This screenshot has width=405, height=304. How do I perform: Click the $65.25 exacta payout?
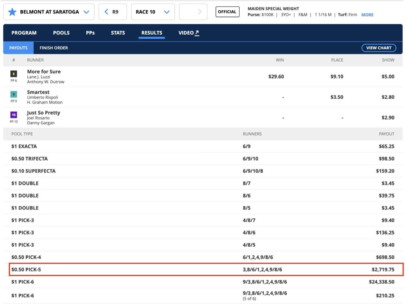point(386,146)
